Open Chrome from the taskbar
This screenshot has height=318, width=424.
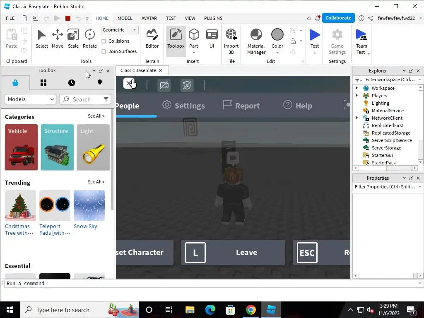(251, 310)
